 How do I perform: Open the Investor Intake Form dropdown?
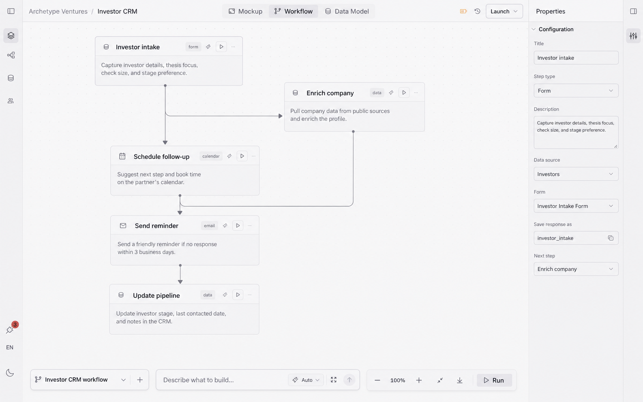pyautogui.click(x=576, y=206)
